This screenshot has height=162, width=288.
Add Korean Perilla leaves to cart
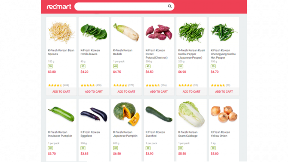94,91
